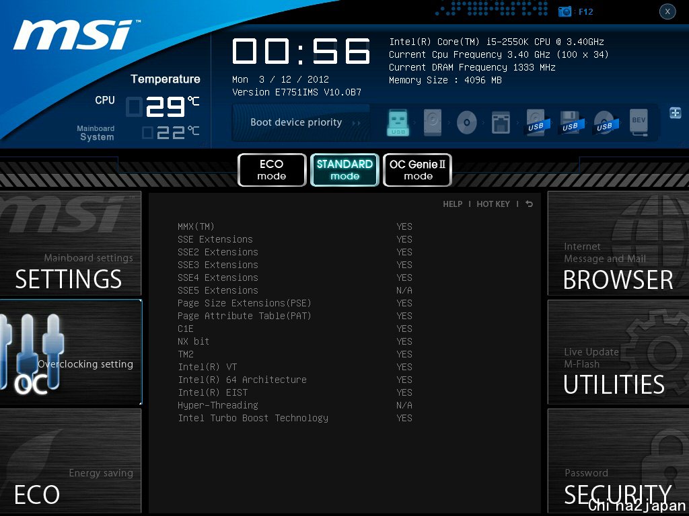Click Intel Turbo Boost Technology row
Image resolution: width=689 pixels, height=516 pixels.
295,418
